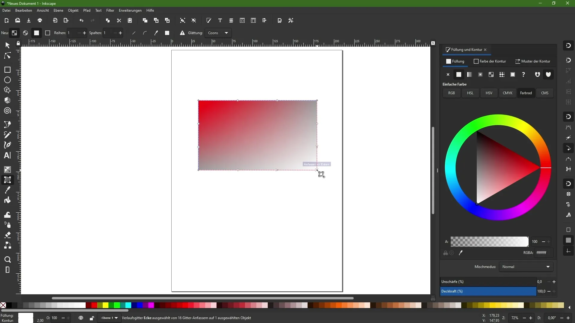Screen dimensions: 575x323
Task: Open the Erweiterungen menu
Action: [x=130, y=10]
